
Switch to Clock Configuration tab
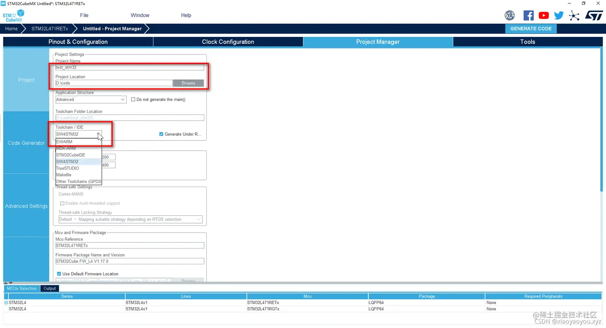coord(228,42)
